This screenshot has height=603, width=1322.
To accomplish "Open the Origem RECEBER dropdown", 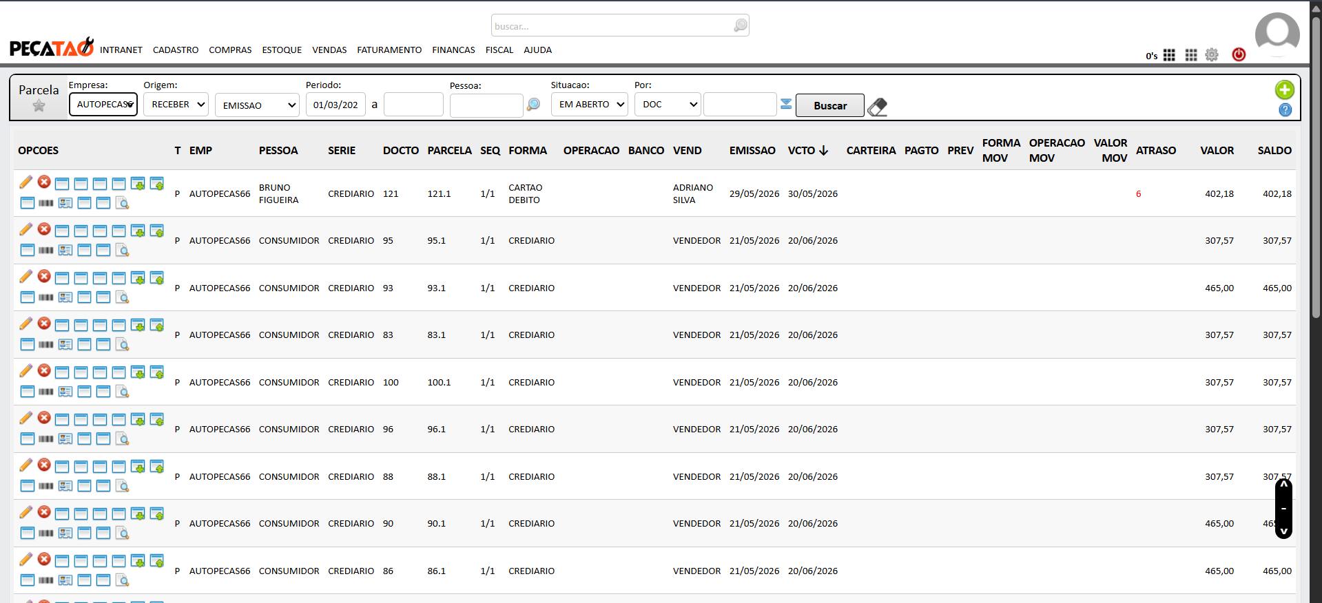I will pos(176,105).
